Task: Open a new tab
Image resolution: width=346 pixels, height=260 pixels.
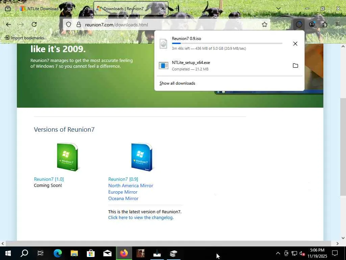Action: (x=176, y=8)
